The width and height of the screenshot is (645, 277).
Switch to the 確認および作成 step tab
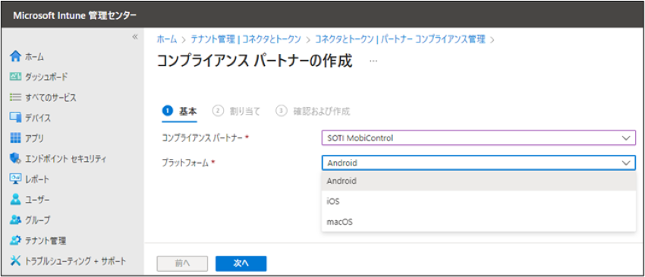pyautogui.click(x=313, y=111)
